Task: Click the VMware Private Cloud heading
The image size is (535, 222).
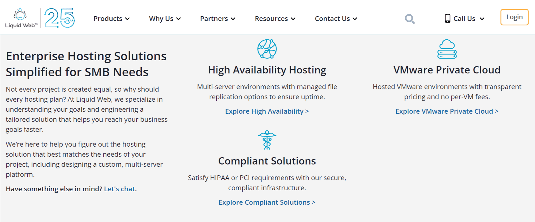Action: pyautogui.click(x=447, y=70)
